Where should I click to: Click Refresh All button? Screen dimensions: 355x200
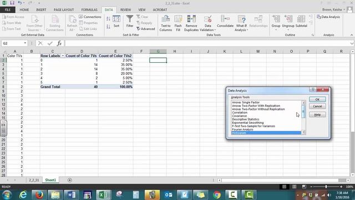(72, 23)
